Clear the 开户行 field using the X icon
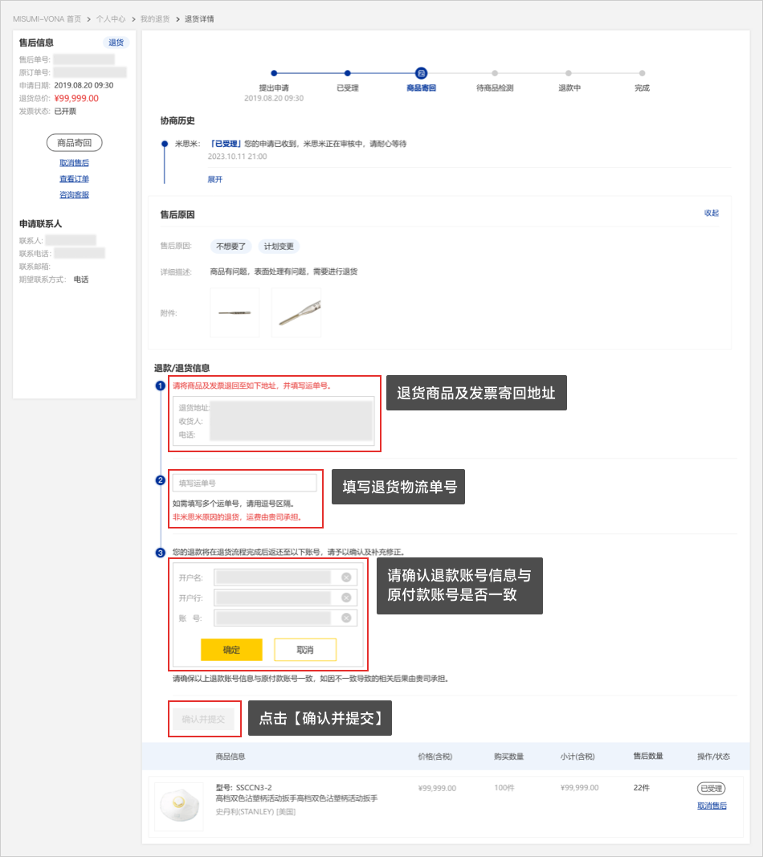Image resolution: width=763 pixels, height=857 pixels. click(346, 598)
